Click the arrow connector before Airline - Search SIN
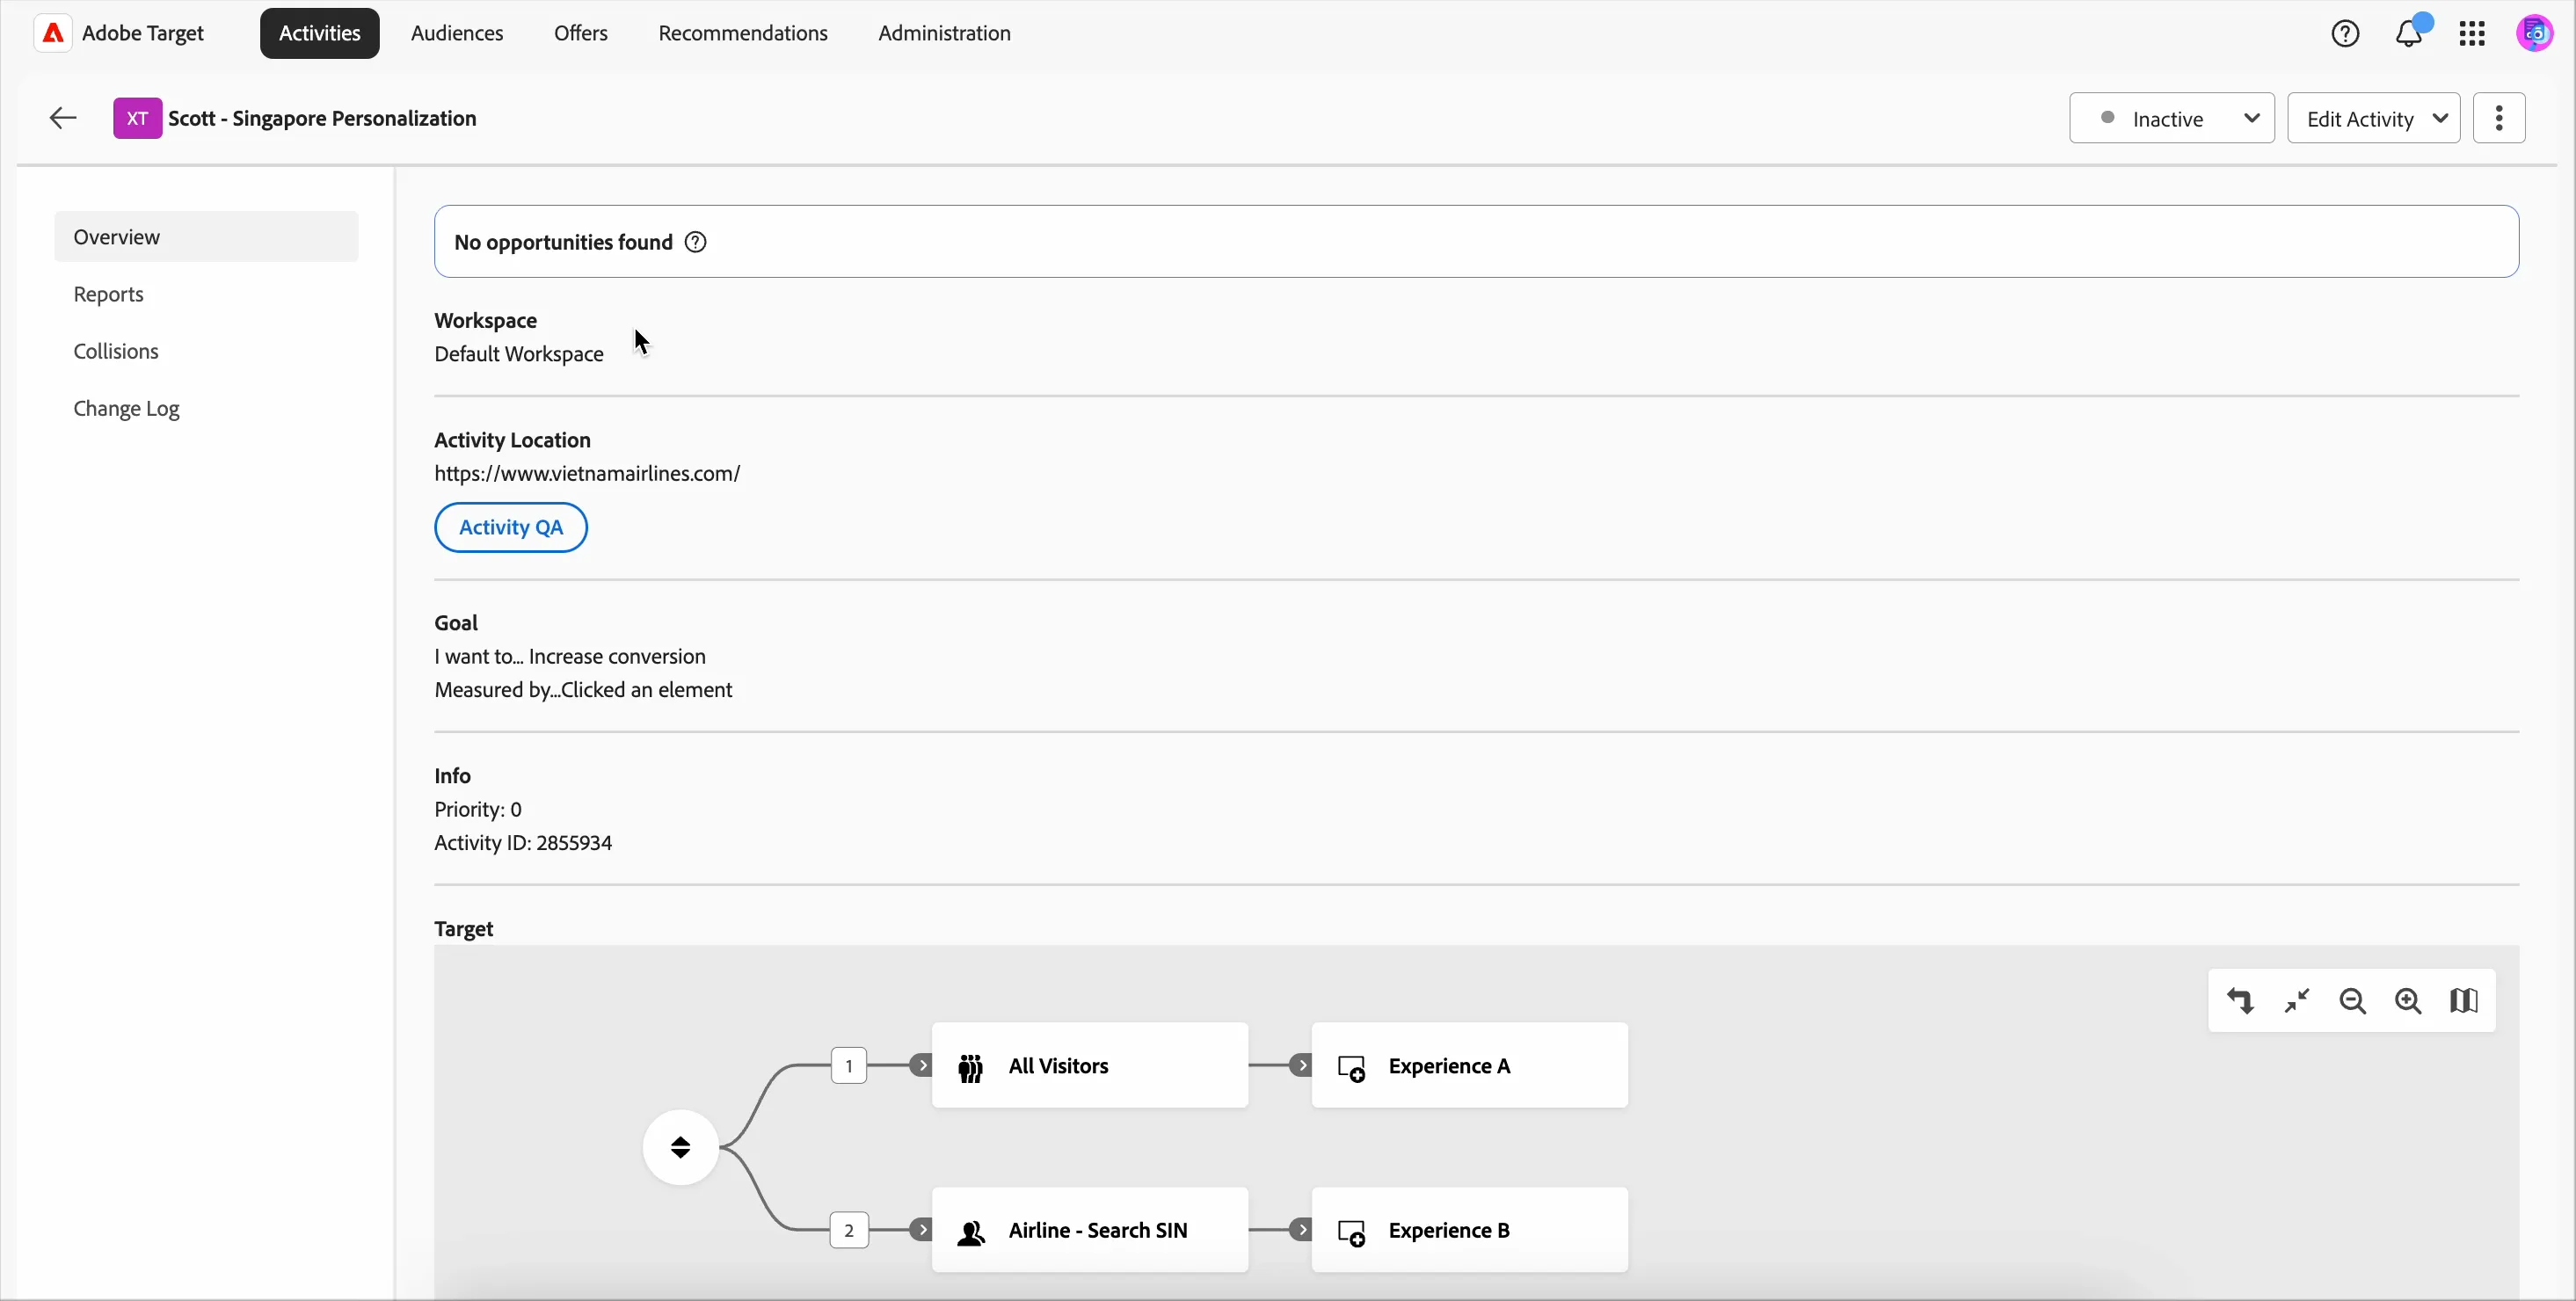Viewport: 2576px width, 1301px height. (921, 1229)
